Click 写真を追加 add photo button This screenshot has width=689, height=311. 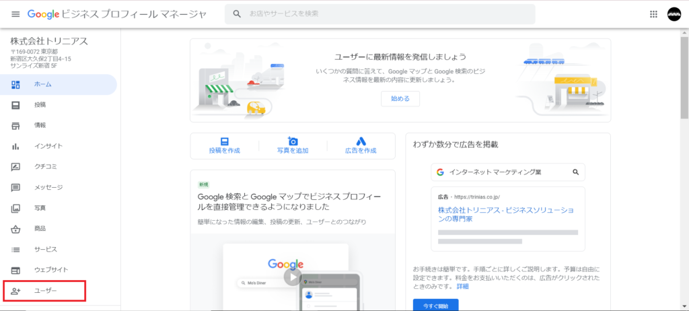click(293, 146)
